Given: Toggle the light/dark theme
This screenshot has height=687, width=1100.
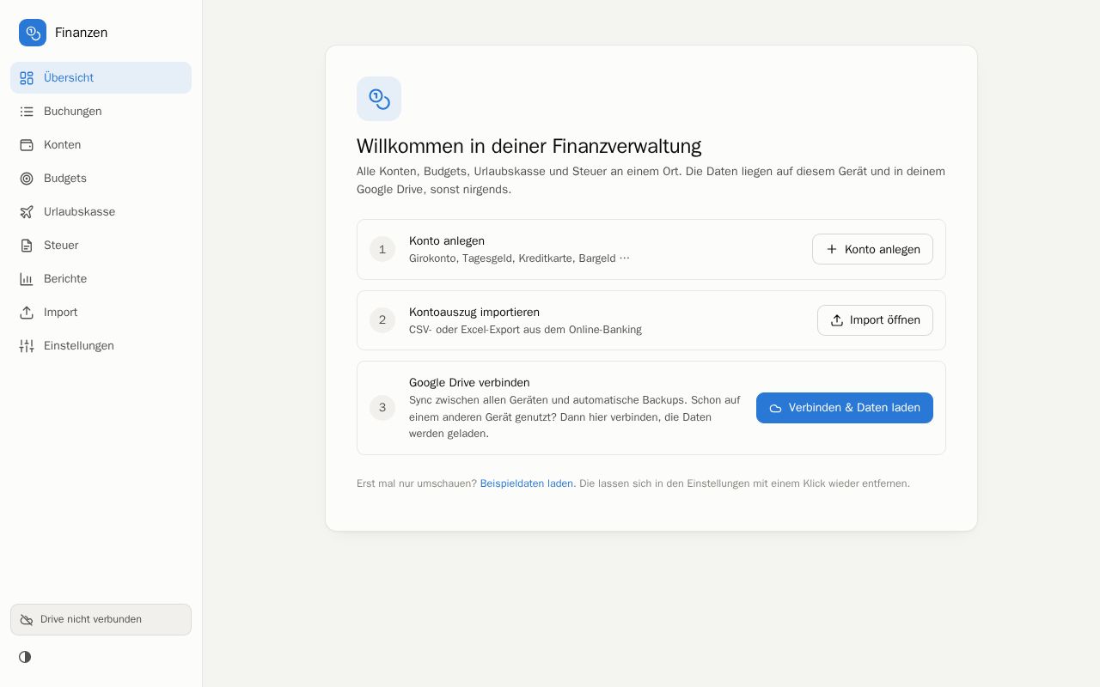Looking at the screenshot, I should pos(25,657).
